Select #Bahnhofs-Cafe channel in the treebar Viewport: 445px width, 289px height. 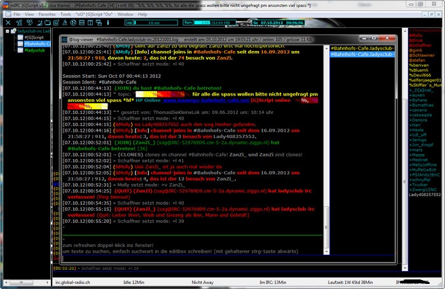37,44
